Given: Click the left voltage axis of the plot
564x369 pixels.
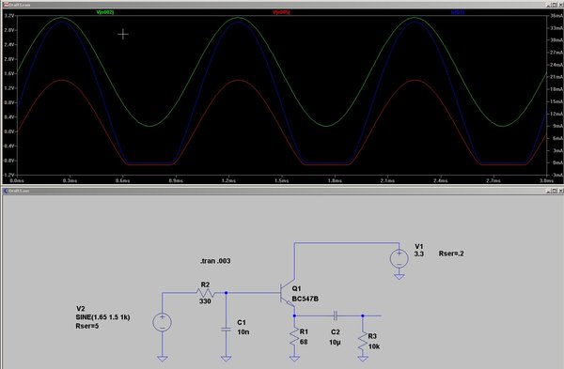Looking at the screenshot, I should coord(9,95).
